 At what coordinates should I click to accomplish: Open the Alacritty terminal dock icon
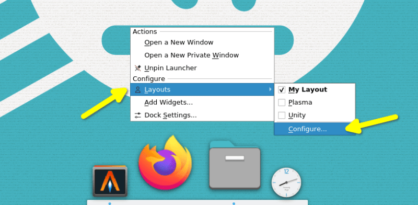pyautogui.click(x=110, y=181)
